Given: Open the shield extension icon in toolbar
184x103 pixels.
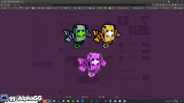Looking at the screenshot, I should (x=157, y=5).
